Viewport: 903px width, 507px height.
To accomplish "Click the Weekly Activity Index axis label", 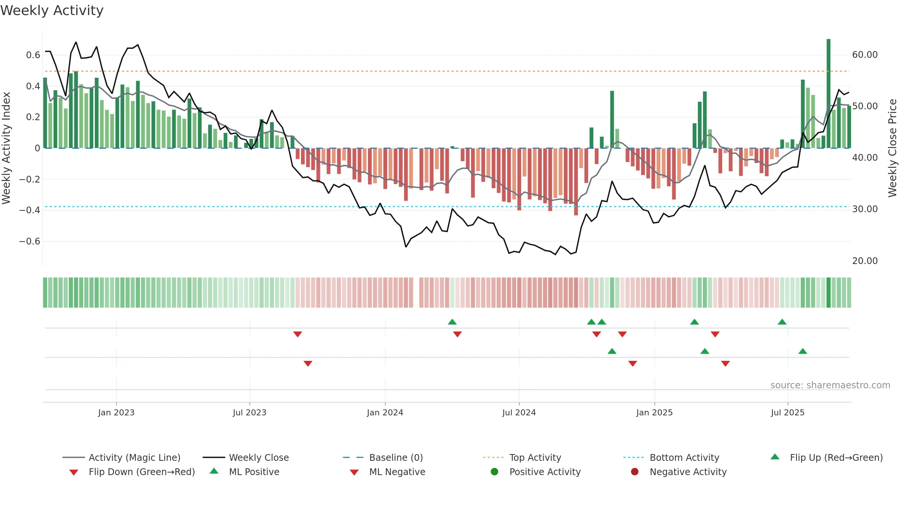I will point(6,148).
